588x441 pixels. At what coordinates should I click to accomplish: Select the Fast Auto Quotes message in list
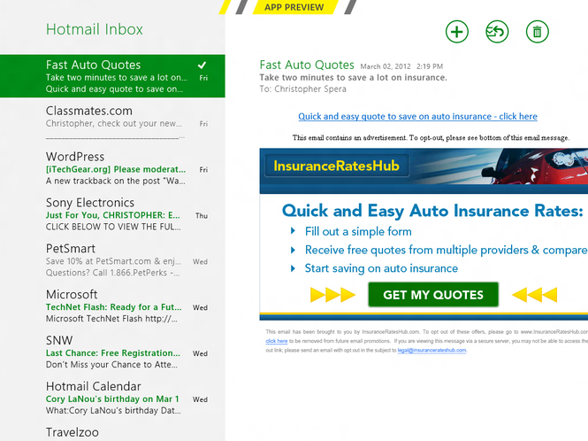click(x=112, y=76)
